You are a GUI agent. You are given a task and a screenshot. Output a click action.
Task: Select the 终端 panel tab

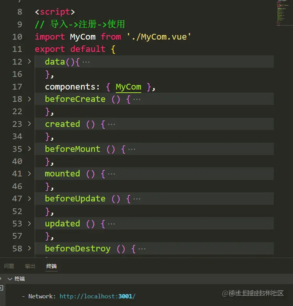click(x=52, y=266)
